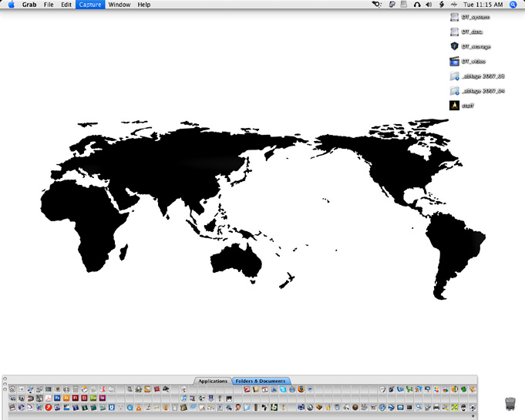This screenshot has height=420, width=525.
Task: Select the DT_video clapperboard icon
Action: [454, 61]
